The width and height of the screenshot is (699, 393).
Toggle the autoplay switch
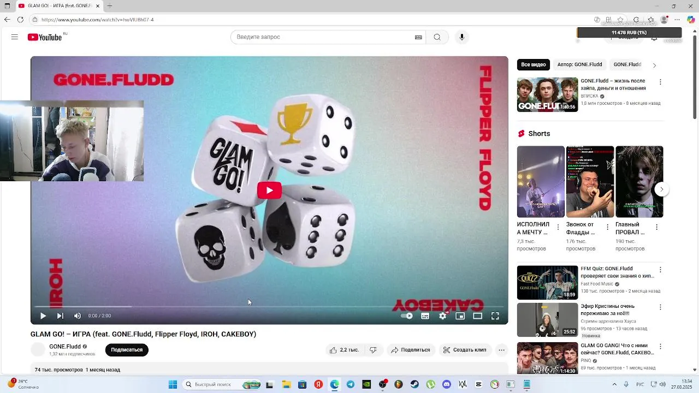click(x=407, y=315)
